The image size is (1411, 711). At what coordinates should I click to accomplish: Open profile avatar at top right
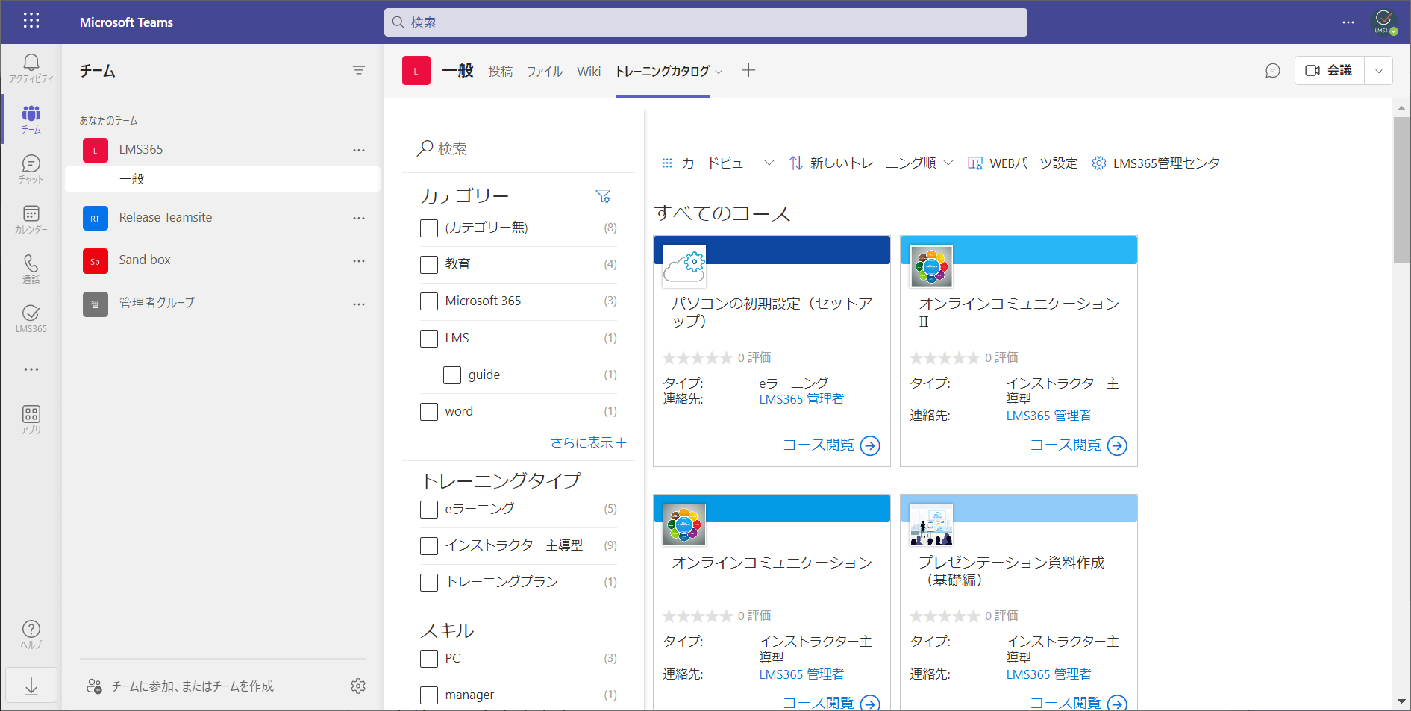click(x=1384, y=22)
